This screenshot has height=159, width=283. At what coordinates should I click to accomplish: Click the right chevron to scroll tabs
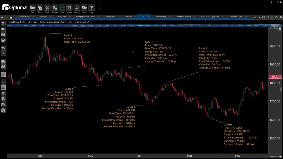click(259, 17)
